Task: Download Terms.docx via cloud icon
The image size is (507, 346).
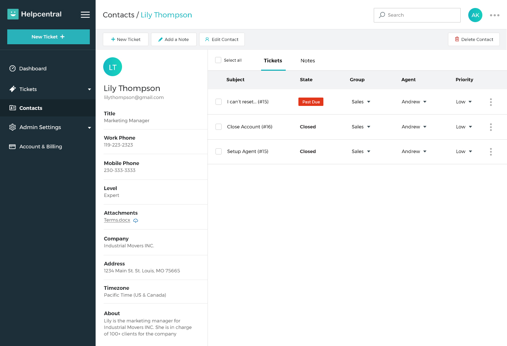Action: [x=136, y=221]
